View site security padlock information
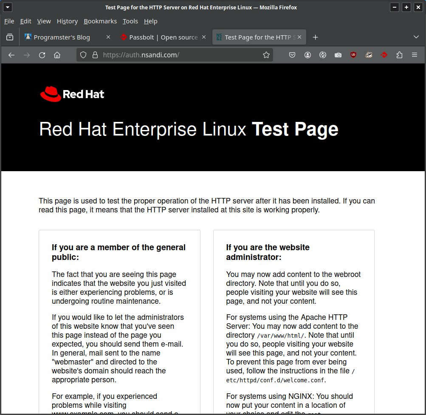Screen dimensions: 426x415 (95, 55)
